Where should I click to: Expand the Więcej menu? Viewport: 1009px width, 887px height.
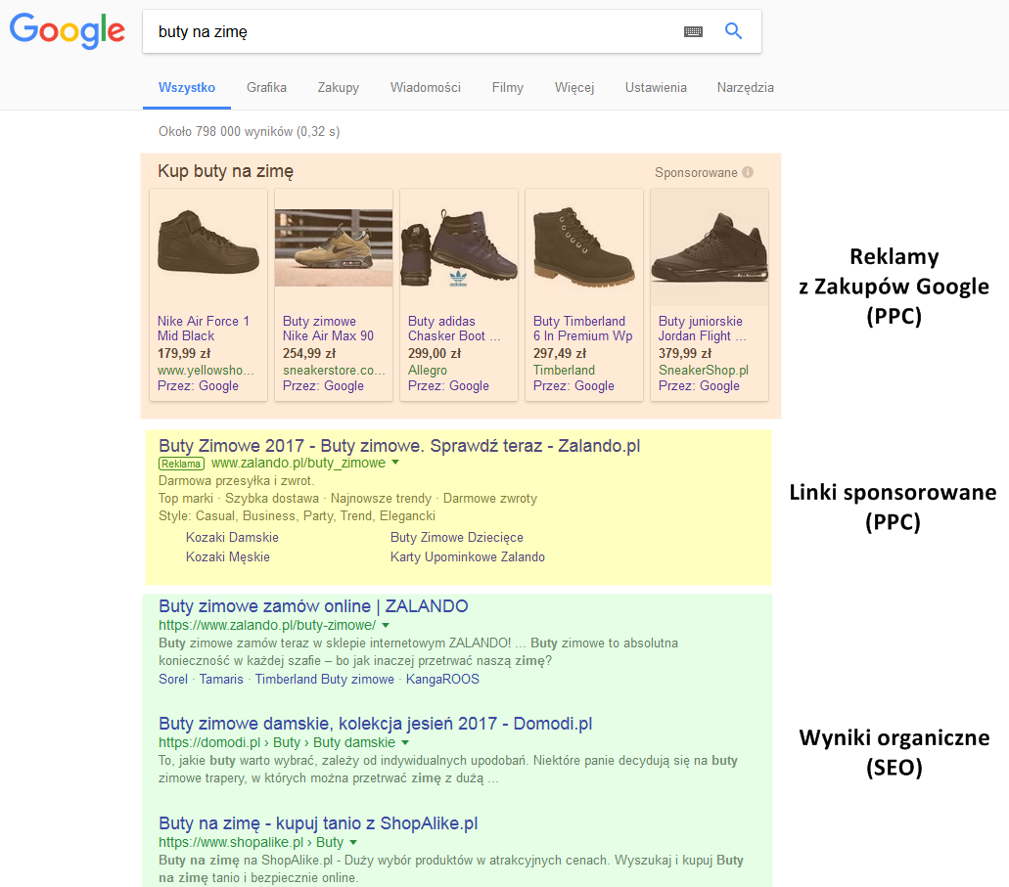[x=574, y=87]
